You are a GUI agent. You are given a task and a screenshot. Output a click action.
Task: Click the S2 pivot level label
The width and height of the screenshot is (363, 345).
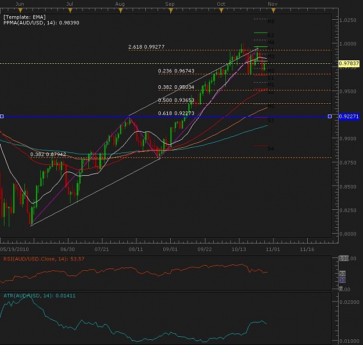tap(271, 92)
